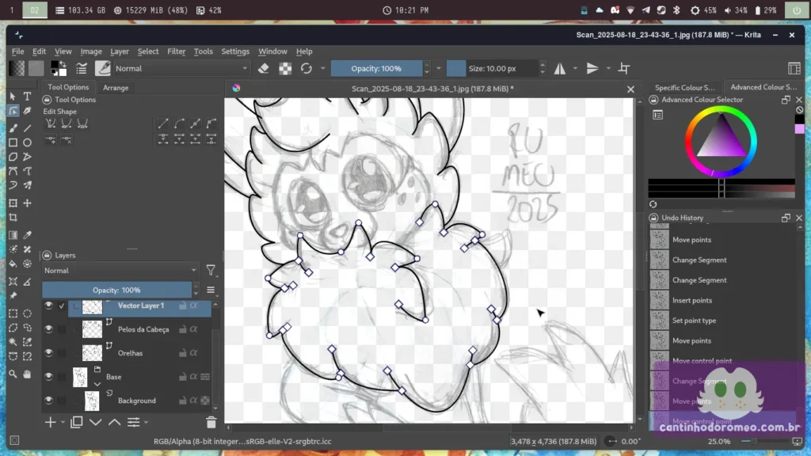Open the vertical mirror options arrow
This screenshot has width=811, height=456.
click(x=608, y=68)
